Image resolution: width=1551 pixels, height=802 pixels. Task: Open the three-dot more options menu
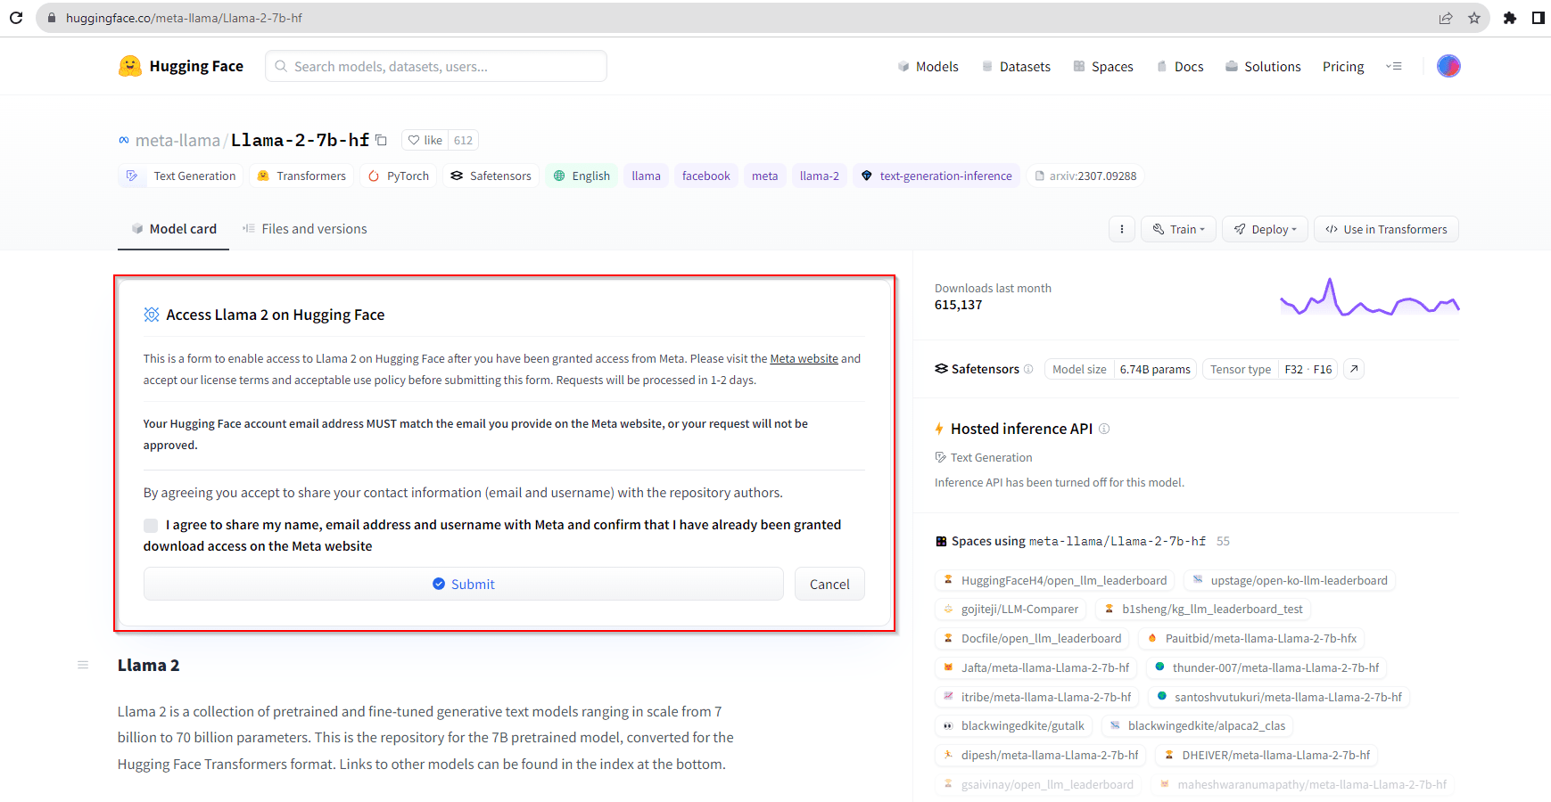1121,229
